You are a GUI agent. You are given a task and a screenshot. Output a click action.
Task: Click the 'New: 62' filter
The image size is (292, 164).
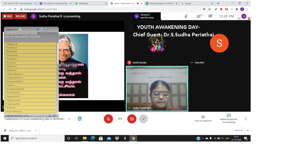click(x=33, y=33)
